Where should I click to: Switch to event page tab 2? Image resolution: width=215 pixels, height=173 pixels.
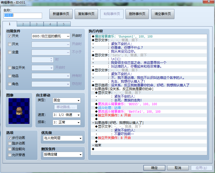coord(23,24)
